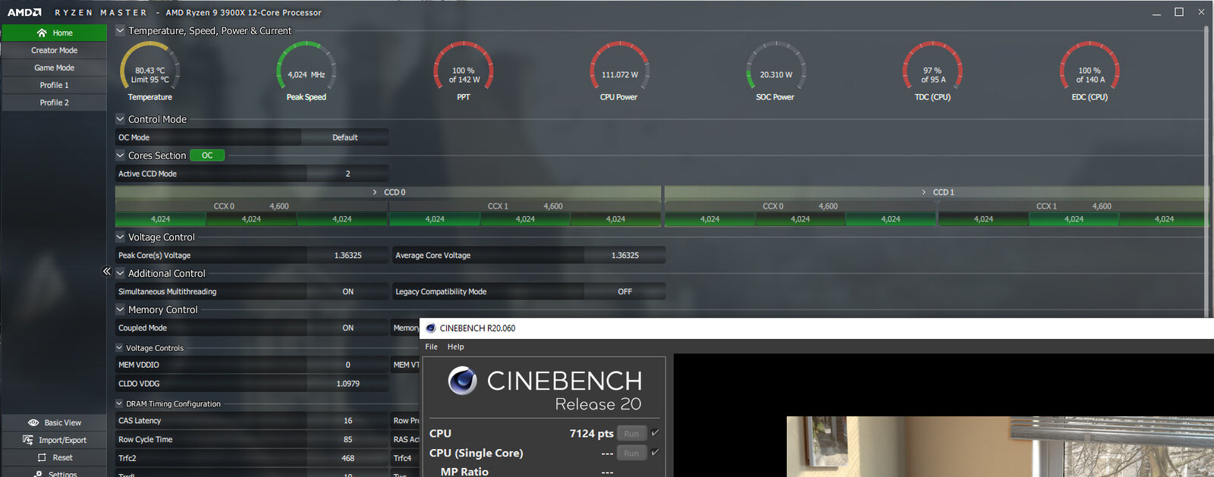Click the 7124 pts CPU score
The image size is (1214, 477).
pyautogui.click(x=591, y=434)
